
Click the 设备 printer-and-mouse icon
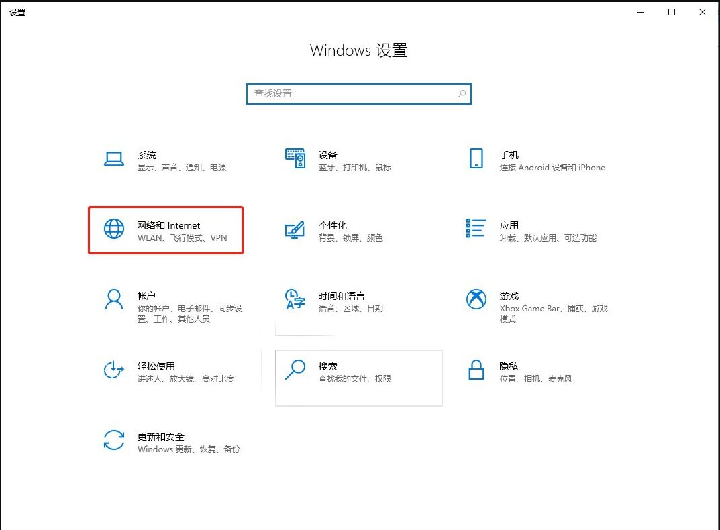(x=295, y=159)
